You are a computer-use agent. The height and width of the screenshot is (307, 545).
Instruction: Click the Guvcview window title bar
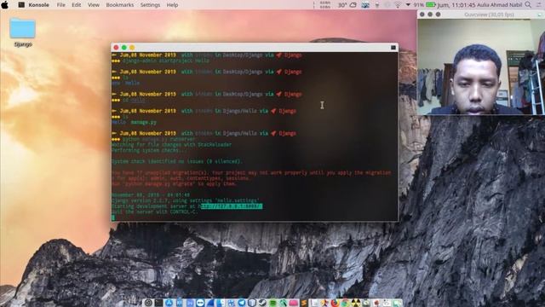point(481,14)
